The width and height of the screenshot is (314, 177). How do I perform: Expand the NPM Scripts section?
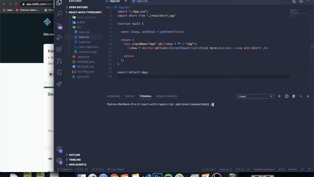[78, 165]
